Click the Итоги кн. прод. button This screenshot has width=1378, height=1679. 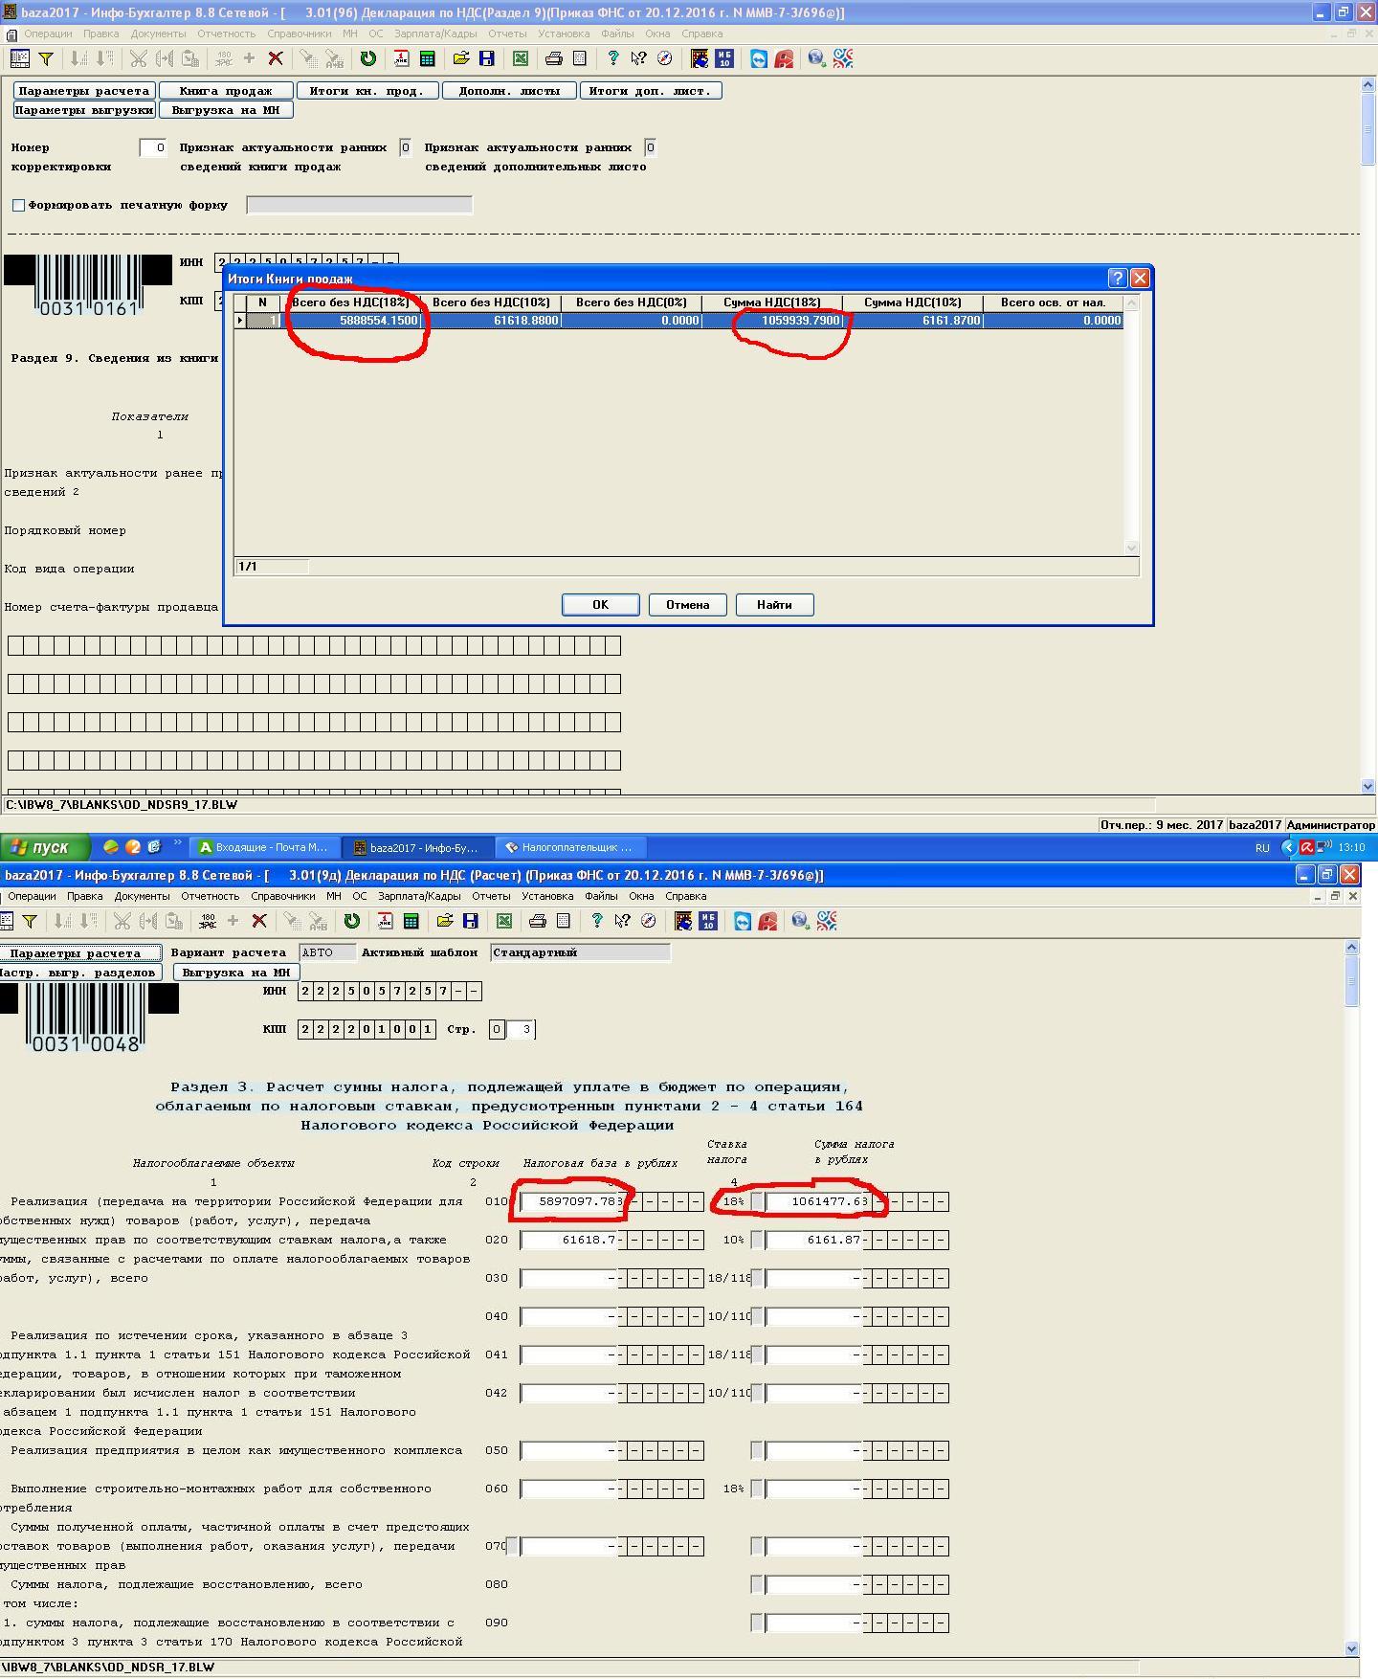point(367,91)
